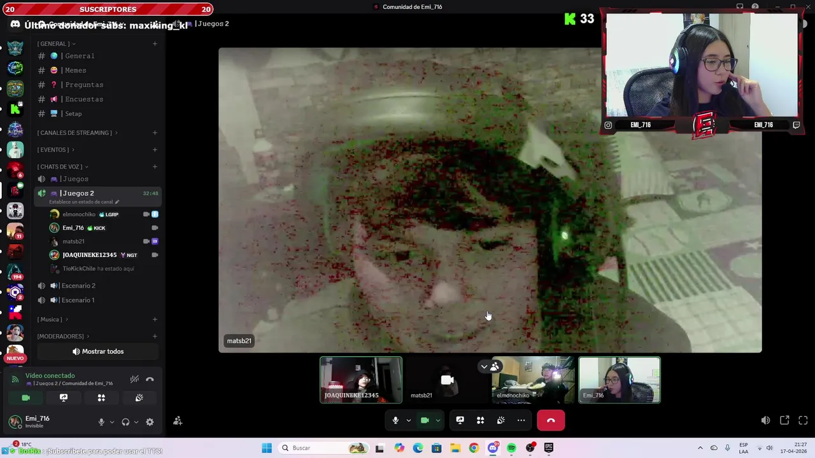Screen dimensions: 815x458
Task: Select Emi_716 video thumbnail
Action: pos(620,380)
